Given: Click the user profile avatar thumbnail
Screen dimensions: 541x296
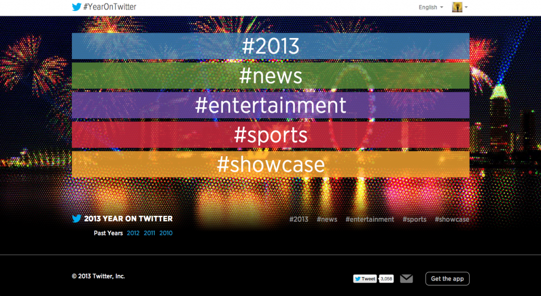Looking at the screenshot, I should pos(457,7).
